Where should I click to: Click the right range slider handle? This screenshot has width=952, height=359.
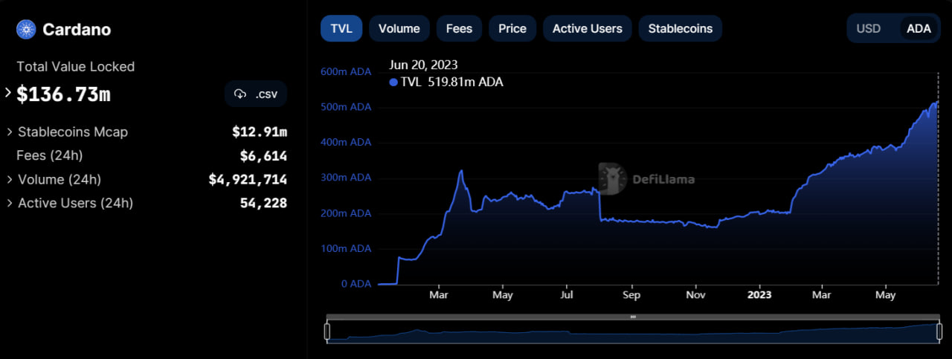tap(939, 332)
